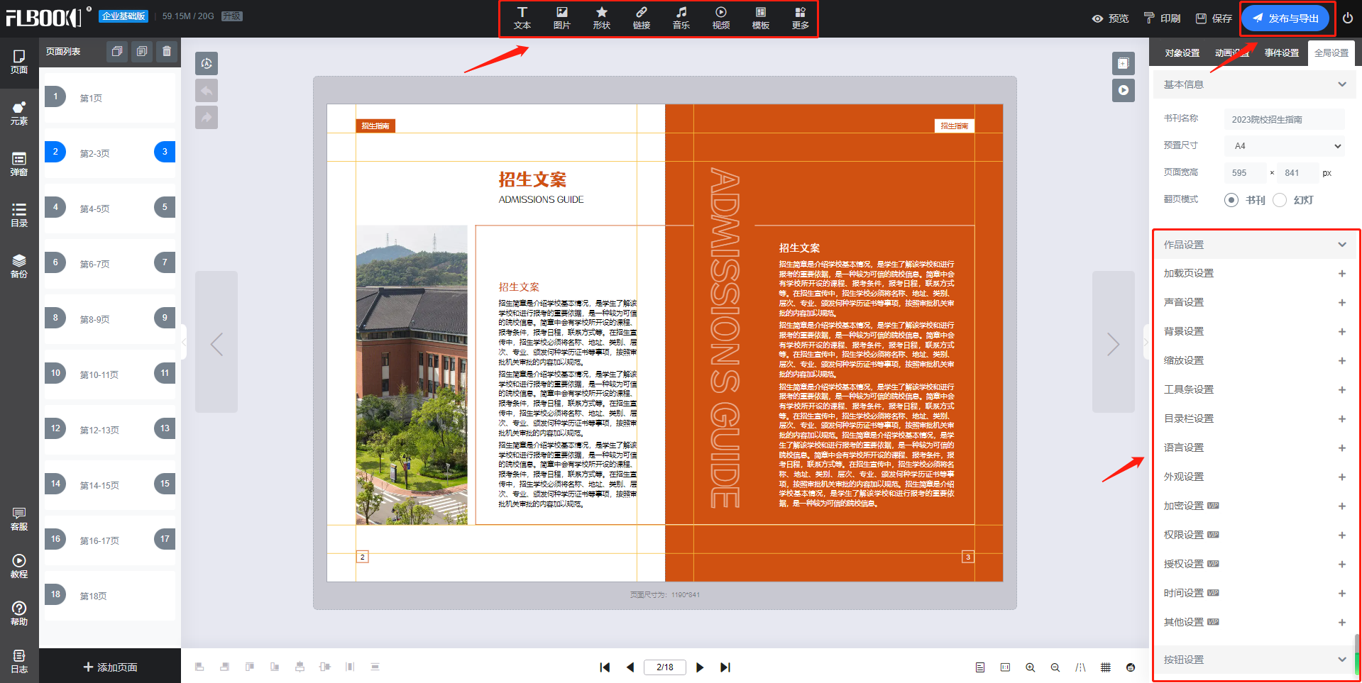The width and height of the screenshot is (1362, 683).
Task: Insert an image with 图片 tool
Action: tap(562, 18)
